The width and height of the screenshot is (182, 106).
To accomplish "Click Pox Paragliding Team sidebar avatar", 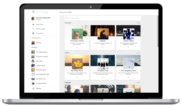I will coord(33,74).
